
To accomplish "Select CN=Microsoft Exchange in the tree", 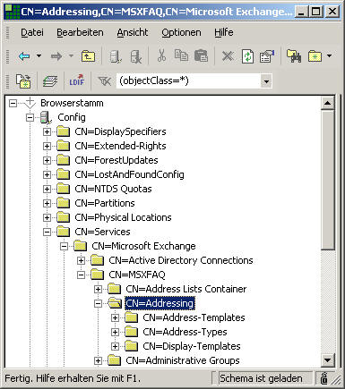I will (143, 246).
